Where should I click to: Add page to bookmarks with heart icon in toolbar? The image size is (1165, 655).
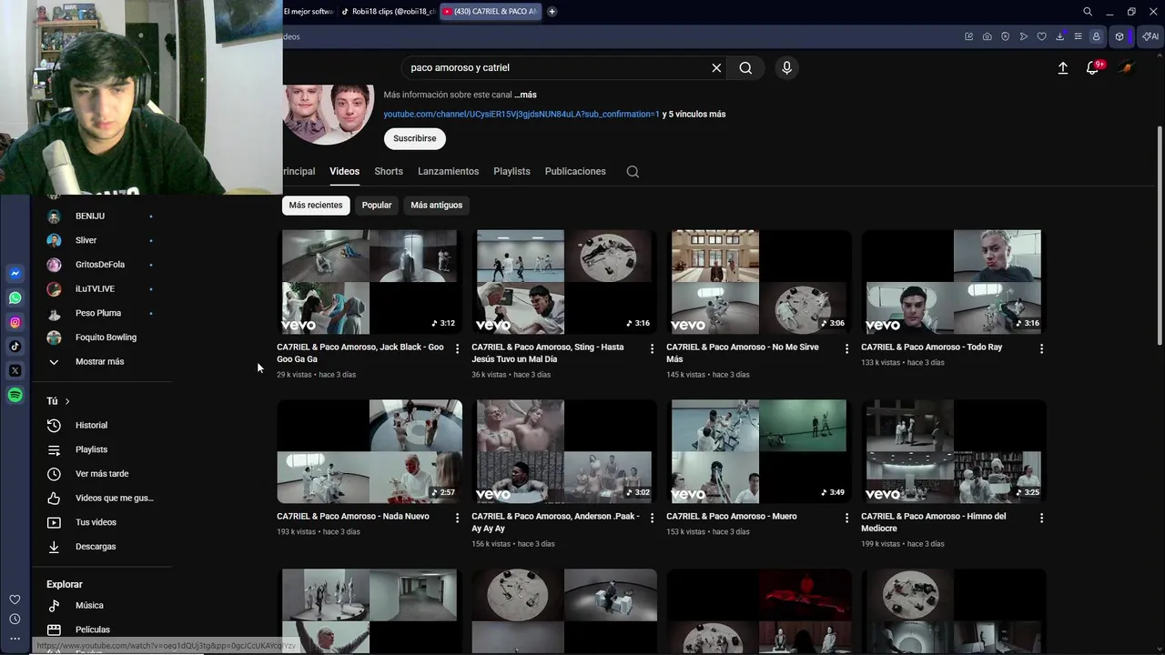(x=1042, y=36)
